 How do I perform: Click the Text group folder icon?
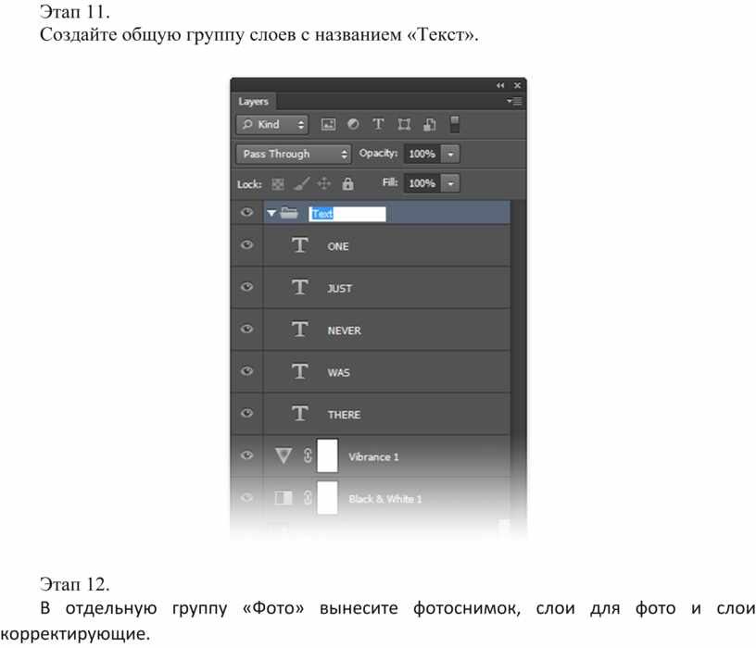pos(289,213)
